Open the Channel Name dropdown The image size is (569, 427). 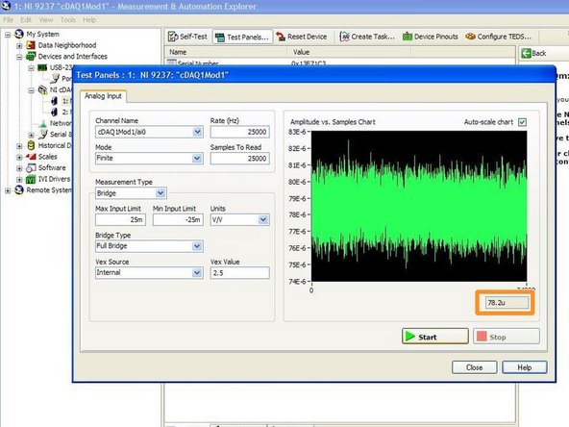(197, 132)
